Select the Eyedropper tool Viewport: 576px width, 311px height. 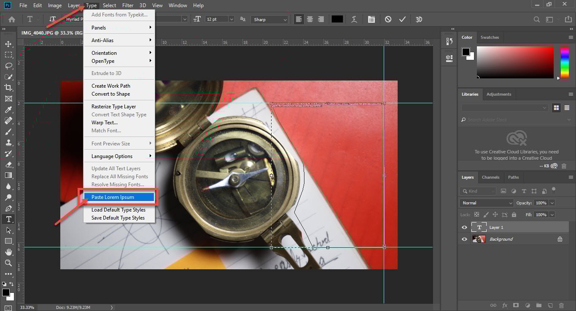8,110
